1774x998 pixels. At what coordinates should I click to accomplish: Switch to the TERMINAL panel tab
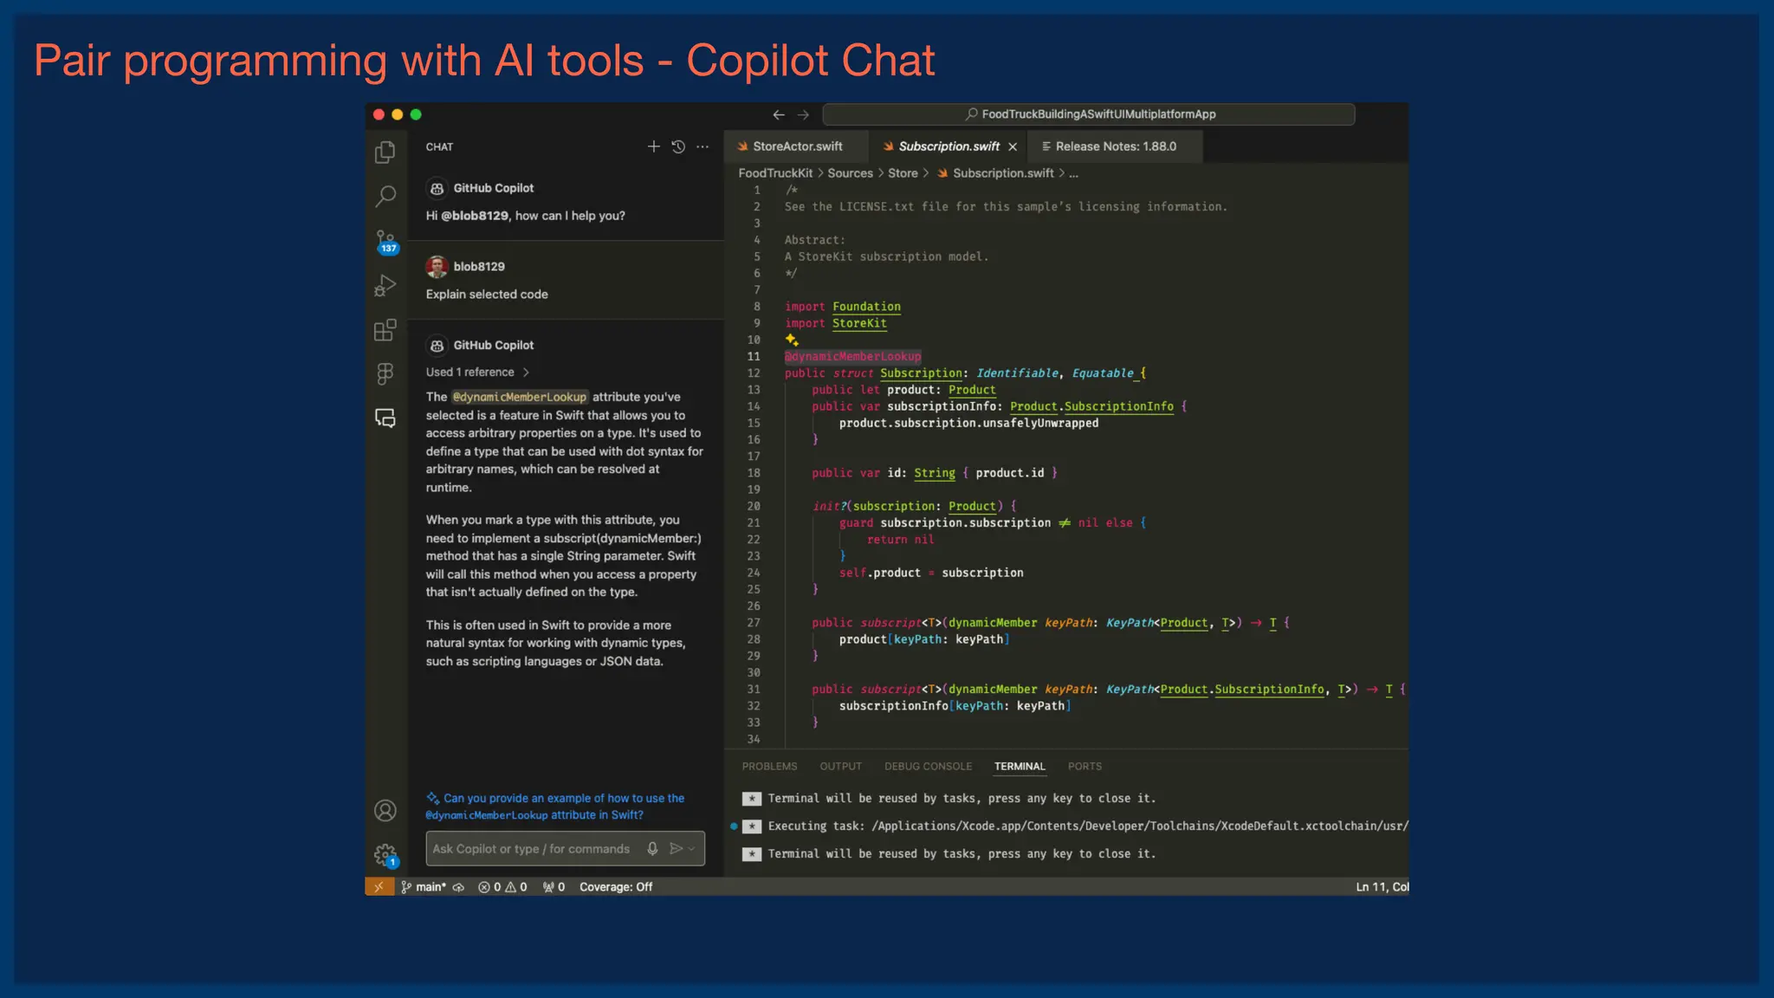pyautogui.click(x=1020, y=766)
